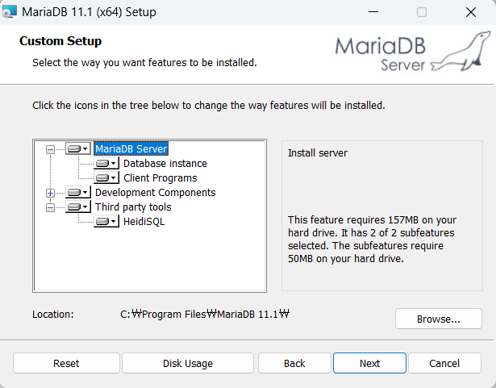Viewport: 496px width, 388px height.
Task: Select HeidiSQL tree item
Action: click(x=144, y=222)
